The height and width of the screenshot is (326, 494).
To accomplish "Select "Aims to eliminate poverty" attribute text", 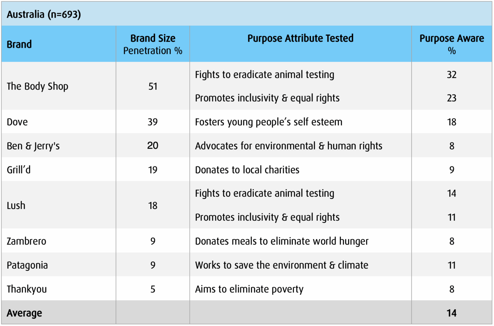I will point(249,289).
